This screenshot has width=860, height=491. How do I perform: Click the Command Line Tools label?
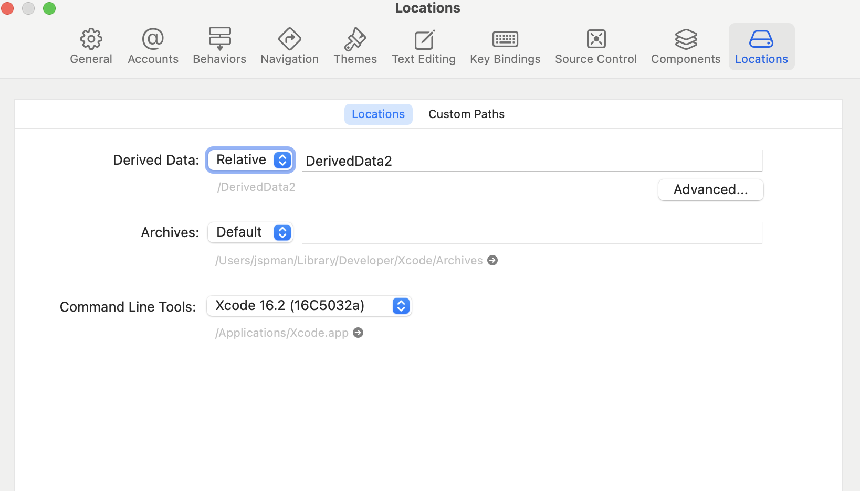tap(128, 307)
